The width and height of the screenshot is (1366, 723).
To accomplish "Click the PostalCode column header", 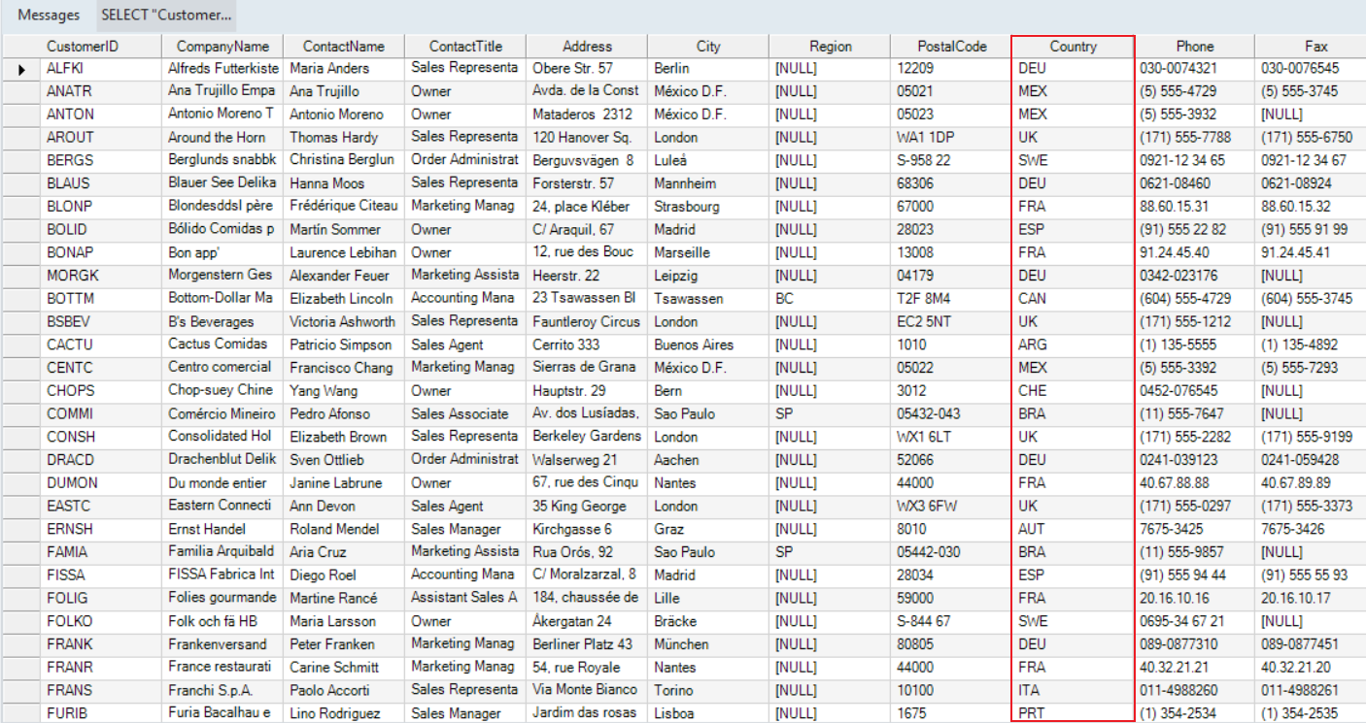I will pos(951,47).
